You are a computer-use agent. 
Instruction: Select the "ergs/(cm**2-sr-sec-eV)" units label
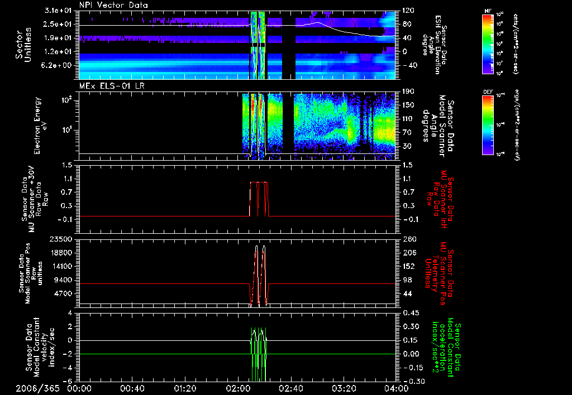pyautogui.click(x=517, y=124)
